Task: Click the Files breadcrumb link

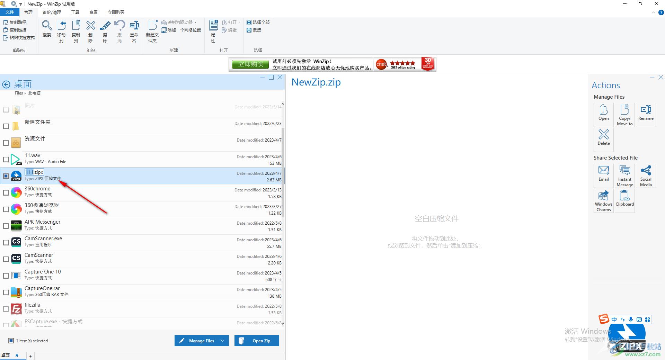Action: coord(19,93)
